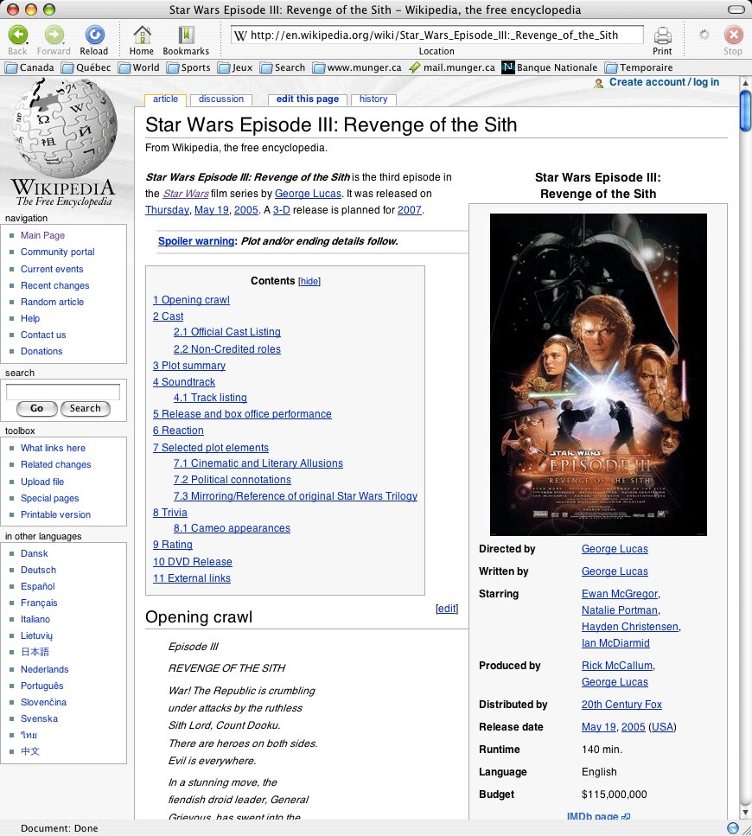752x836 pixels.
Task: Open the Hayden Christensen link
Action: (630, 627)
